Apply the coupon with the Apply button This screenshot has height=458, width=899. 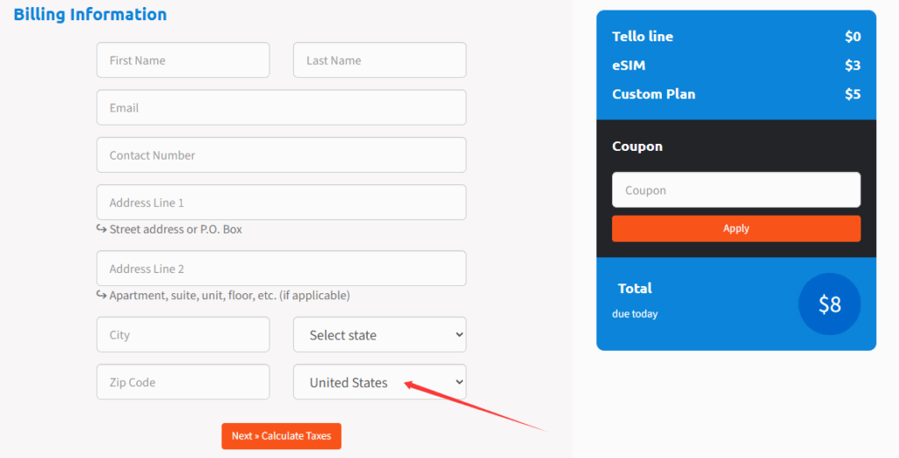(x=736, y=228)
